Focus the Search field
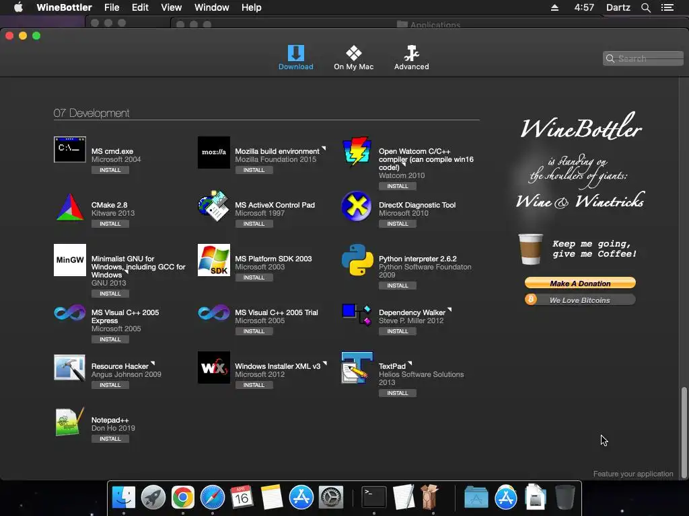The image size is (689, 516). click(643, 58)
